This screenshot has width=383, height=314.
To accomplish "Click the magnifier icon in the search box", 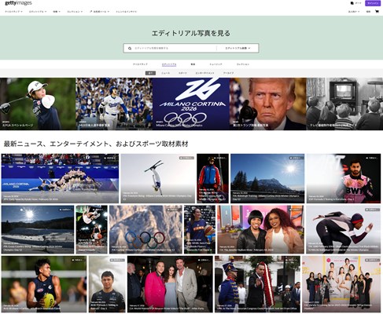I will (130, 49).
